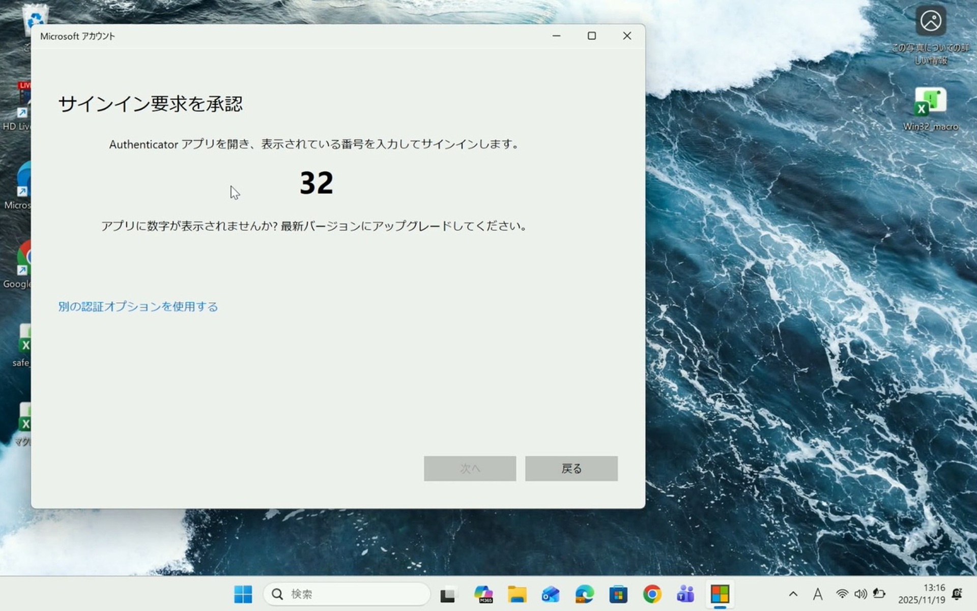Launch Copilot M365 from the taskbar
The height and width of the screenshot is (611, 977).
coord(483,594)
